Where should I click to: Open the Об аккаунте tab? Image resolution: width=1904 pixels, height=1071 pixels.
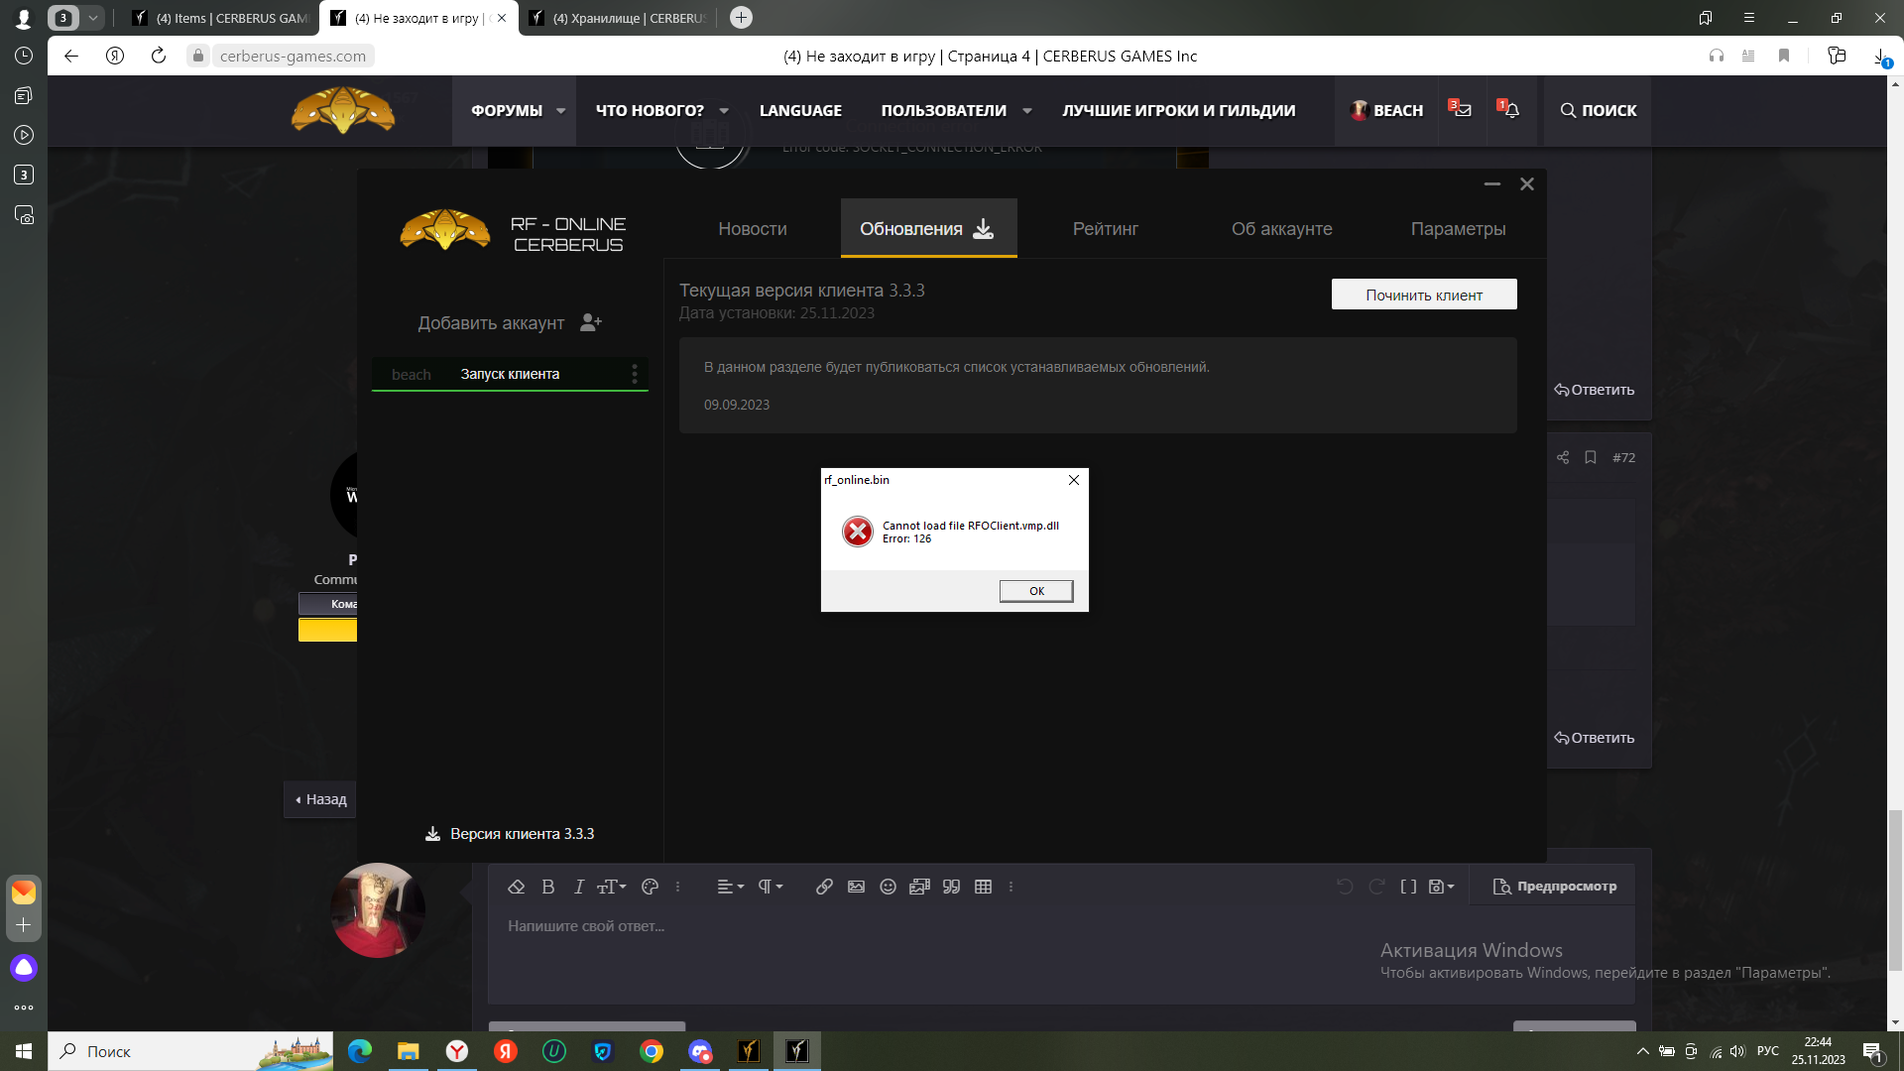1281,229
